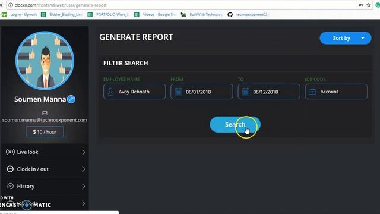
Task: Click the $ 10 / hour rate button
Action: [45, 132]
